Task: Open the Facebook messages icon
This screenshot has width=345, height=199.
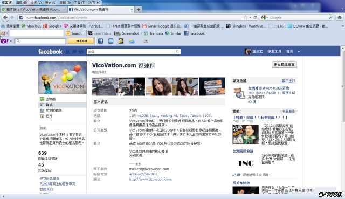Action: click(x=74, y=52)
